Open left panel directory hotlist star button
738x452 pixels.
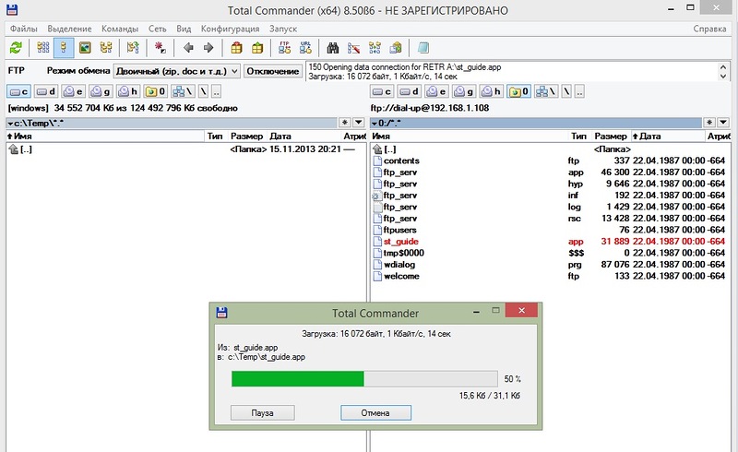[x=345, y=123]
